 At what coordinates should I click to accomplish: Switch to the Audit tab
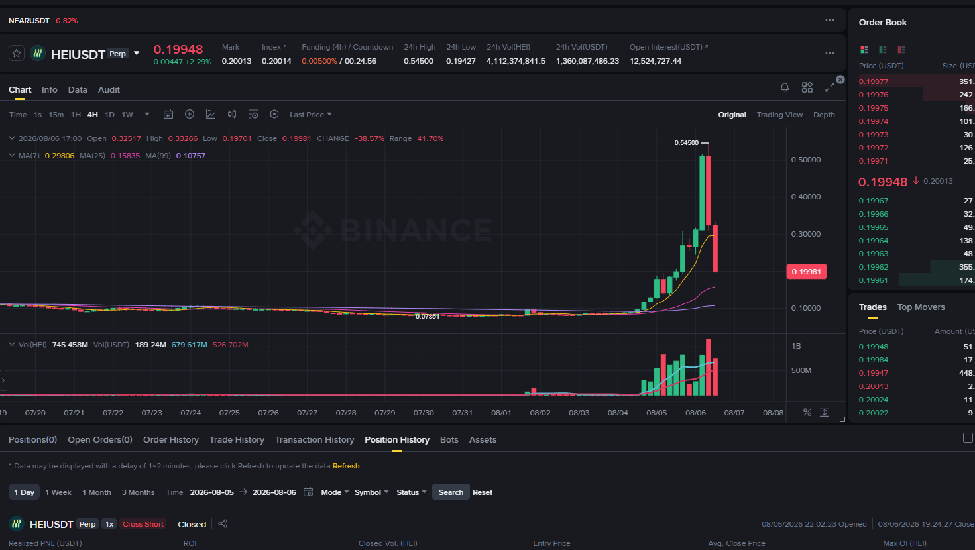(x=109, y=89)
